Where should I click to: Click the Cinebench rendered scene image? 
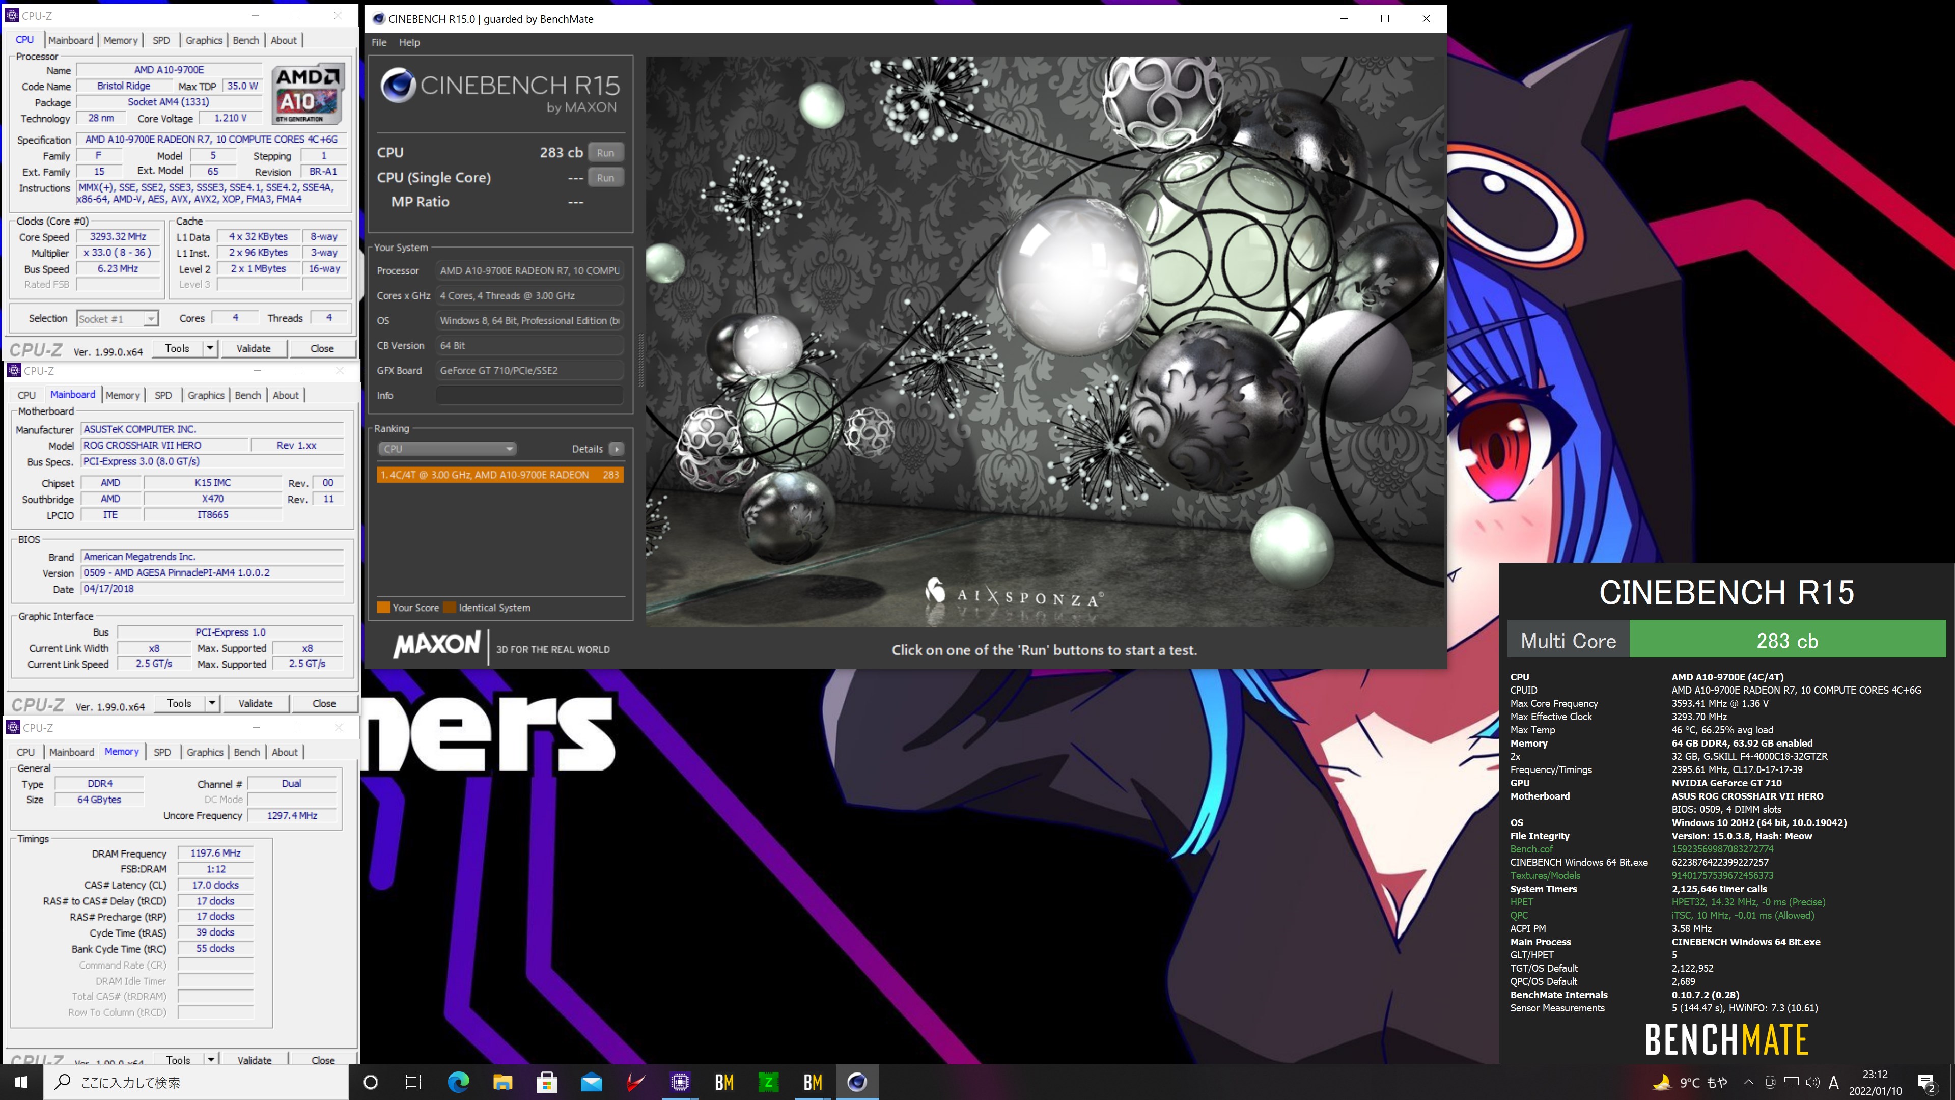[1044, 342]
